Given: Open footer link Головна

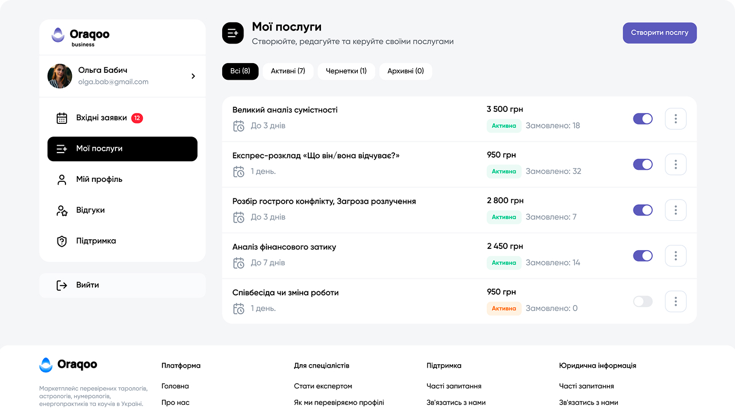Looking at the screenshot, I should tap(175, 387).
